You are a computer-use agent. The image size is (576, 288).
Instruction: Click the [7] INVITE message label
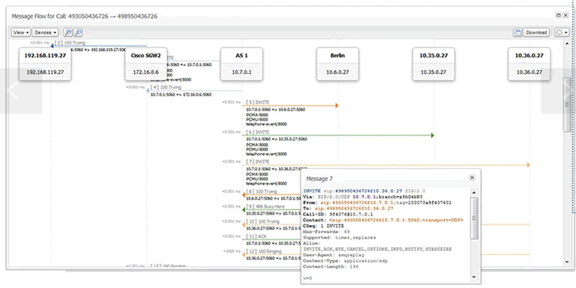click(x=258, y=162)
